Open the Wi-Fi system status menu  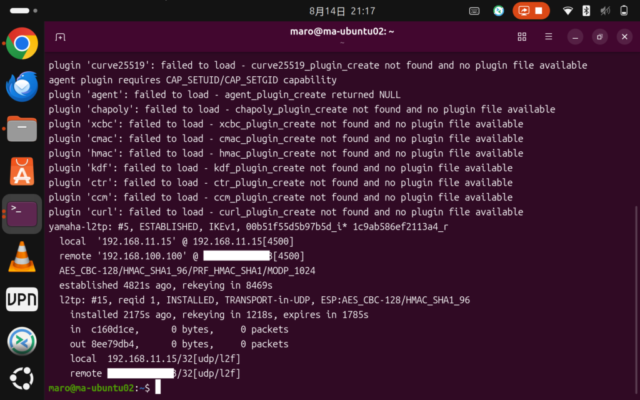point(567,11)
